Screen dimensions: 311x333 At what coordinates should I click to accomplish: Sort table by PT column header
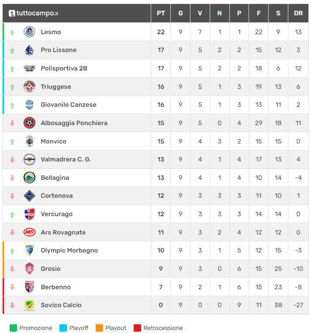[161, 14]
